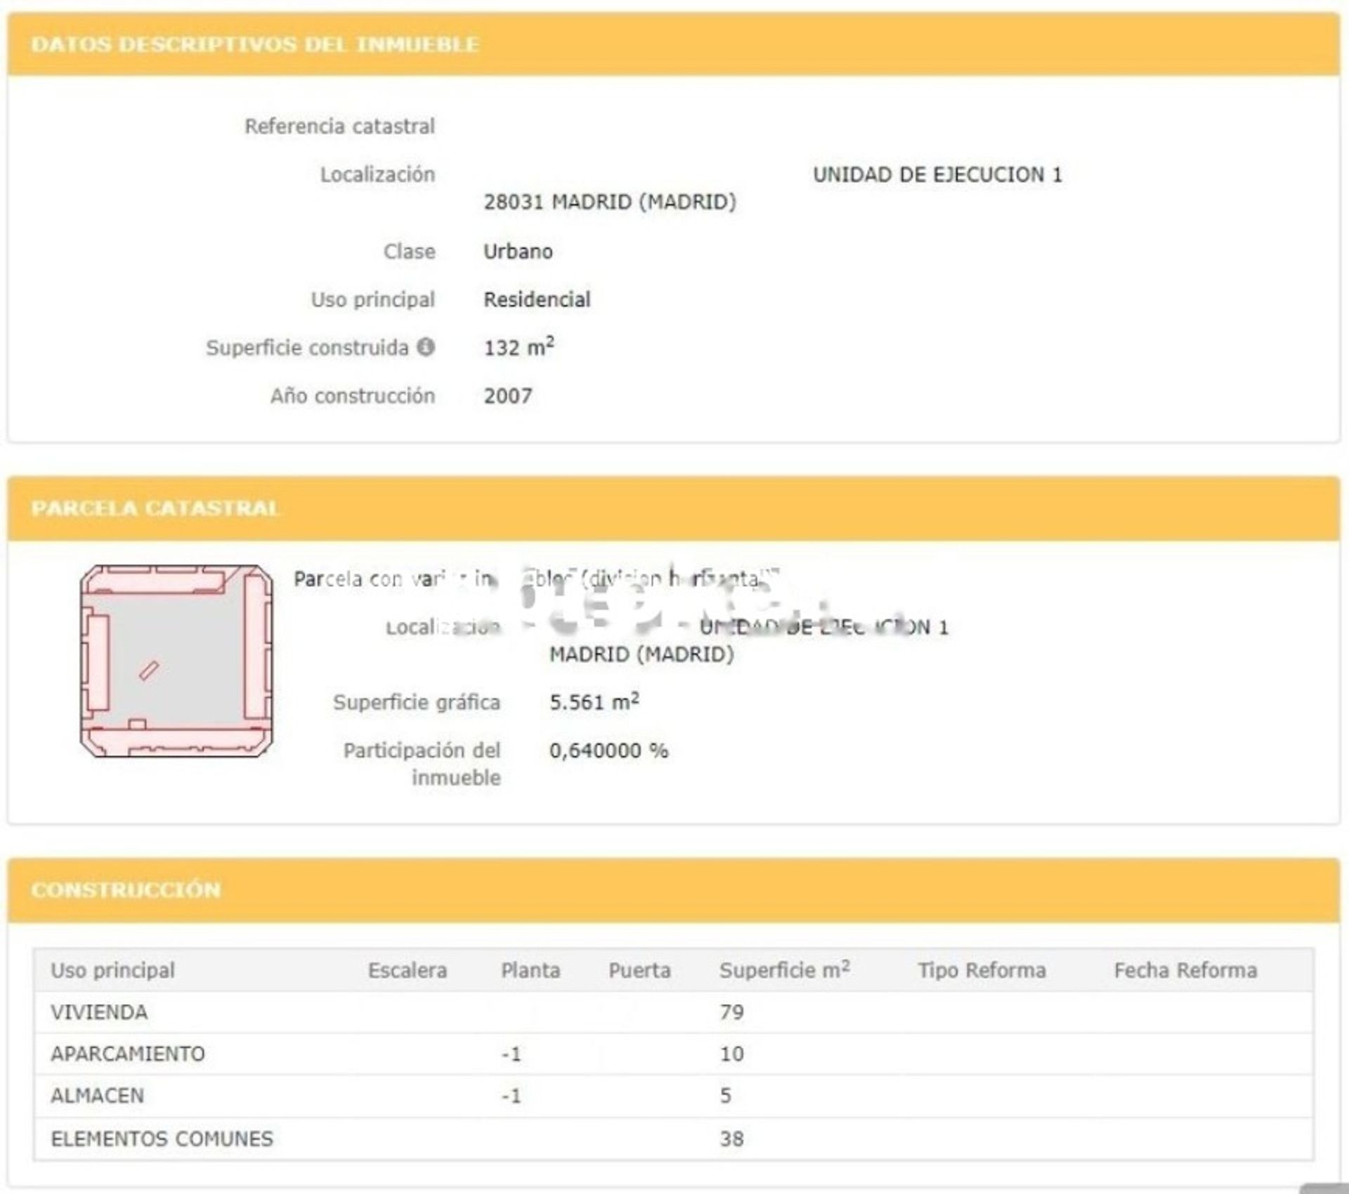Select the CONSTRUCCIÓN section header
The height and width of the screenshot is (1194, 1349).
[126, 890]
